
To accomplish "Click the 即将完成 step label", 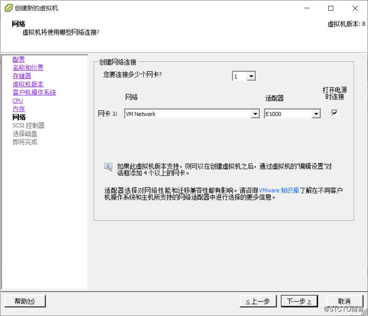I will point(25,142).
